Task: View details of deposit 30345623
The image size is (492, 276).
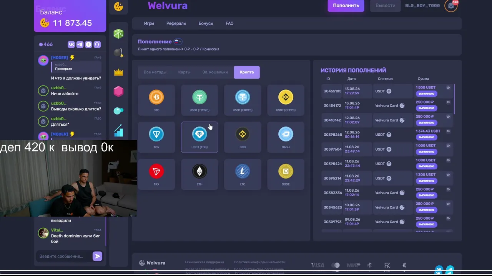Action: [448, 204]
